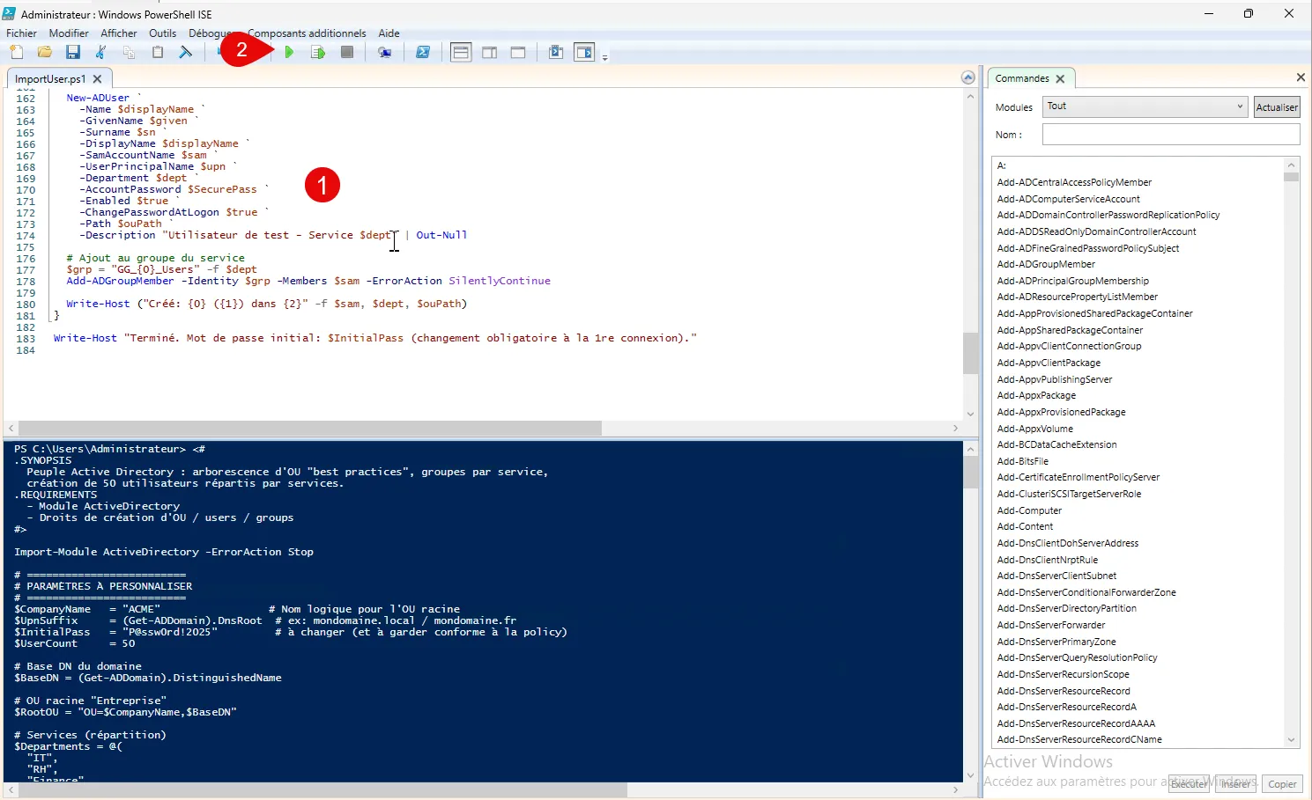Click the Stop Operation square icon
Screen dimensions: 1312x800
pyautogui.click(x=347, y=53)
